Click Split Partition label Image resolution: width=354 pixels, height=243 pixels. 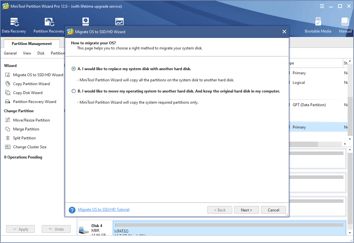coord(24,138)
